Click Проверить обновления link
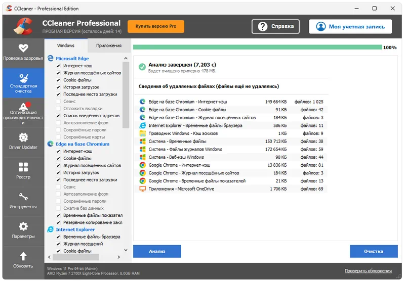Image resolution: width=405 pixels, height=281 pixels. coord(368,271)
